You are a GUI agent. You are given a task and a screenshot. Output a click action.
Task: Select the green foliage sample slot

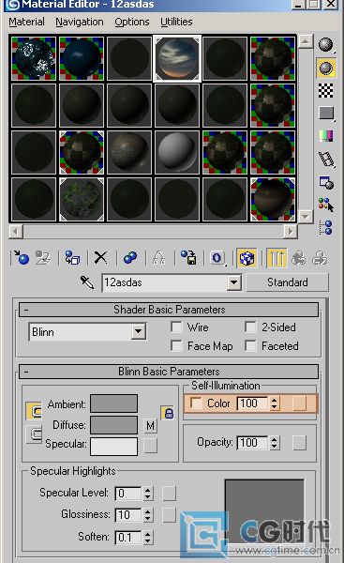[82, 199]
